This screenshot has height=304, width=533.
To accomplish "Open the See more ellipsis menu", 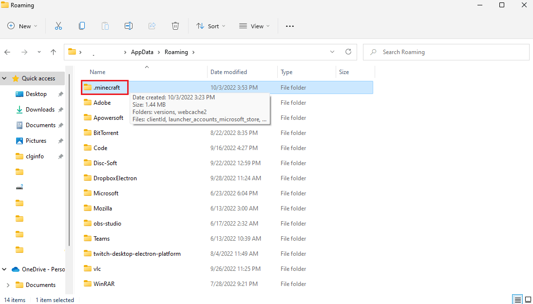I will coord(290,26).
